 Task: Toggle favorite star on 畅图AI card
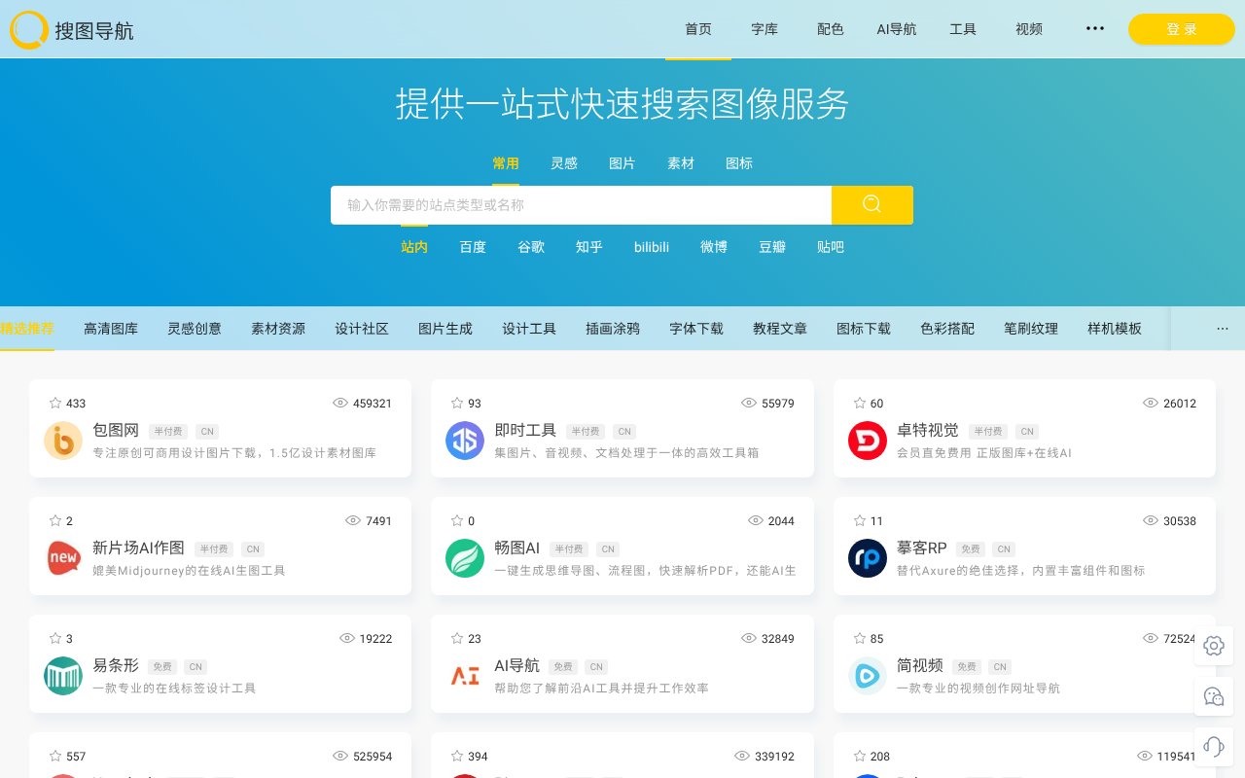tap(457, 521)
